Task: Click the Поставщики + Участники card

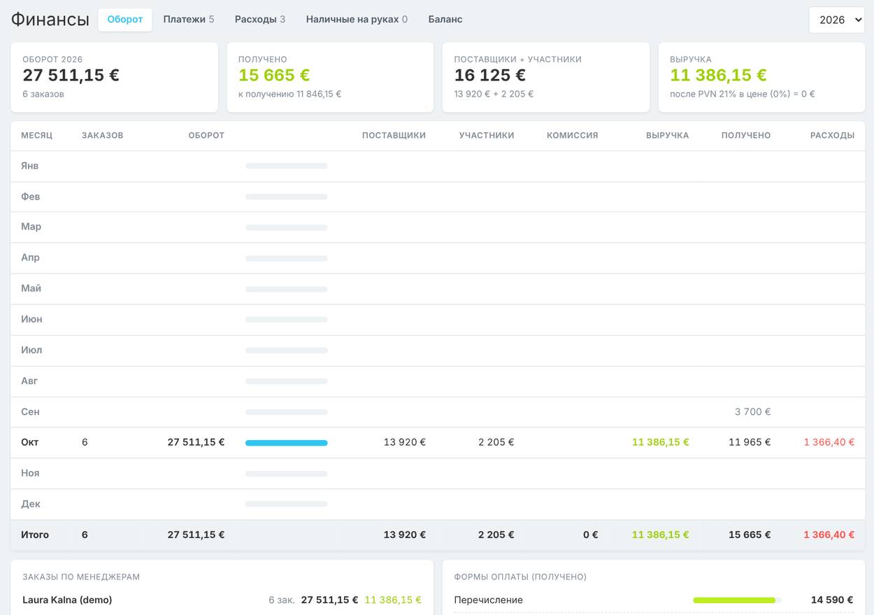Action: click(546, 77)
